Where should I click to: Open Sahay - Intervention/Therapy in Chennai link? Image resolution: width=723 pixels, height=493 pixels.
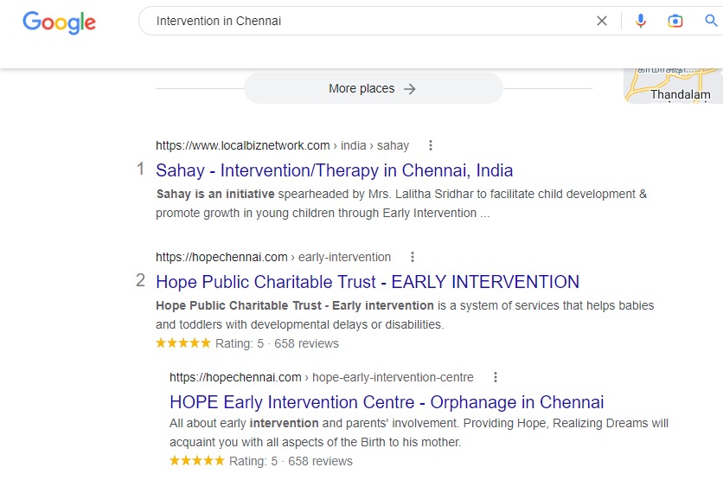[335, 170]
